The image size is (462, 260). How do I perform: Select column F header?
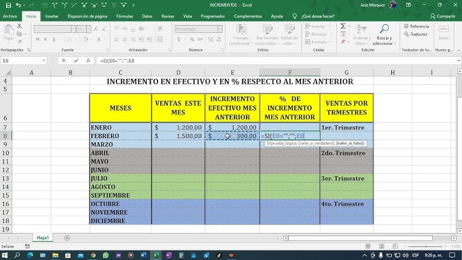(x=290, y=73)
